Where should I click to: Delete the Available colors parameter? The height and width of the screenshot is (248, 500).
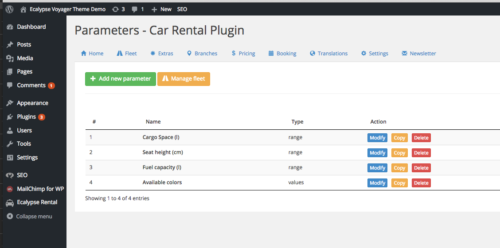[421, 183]
